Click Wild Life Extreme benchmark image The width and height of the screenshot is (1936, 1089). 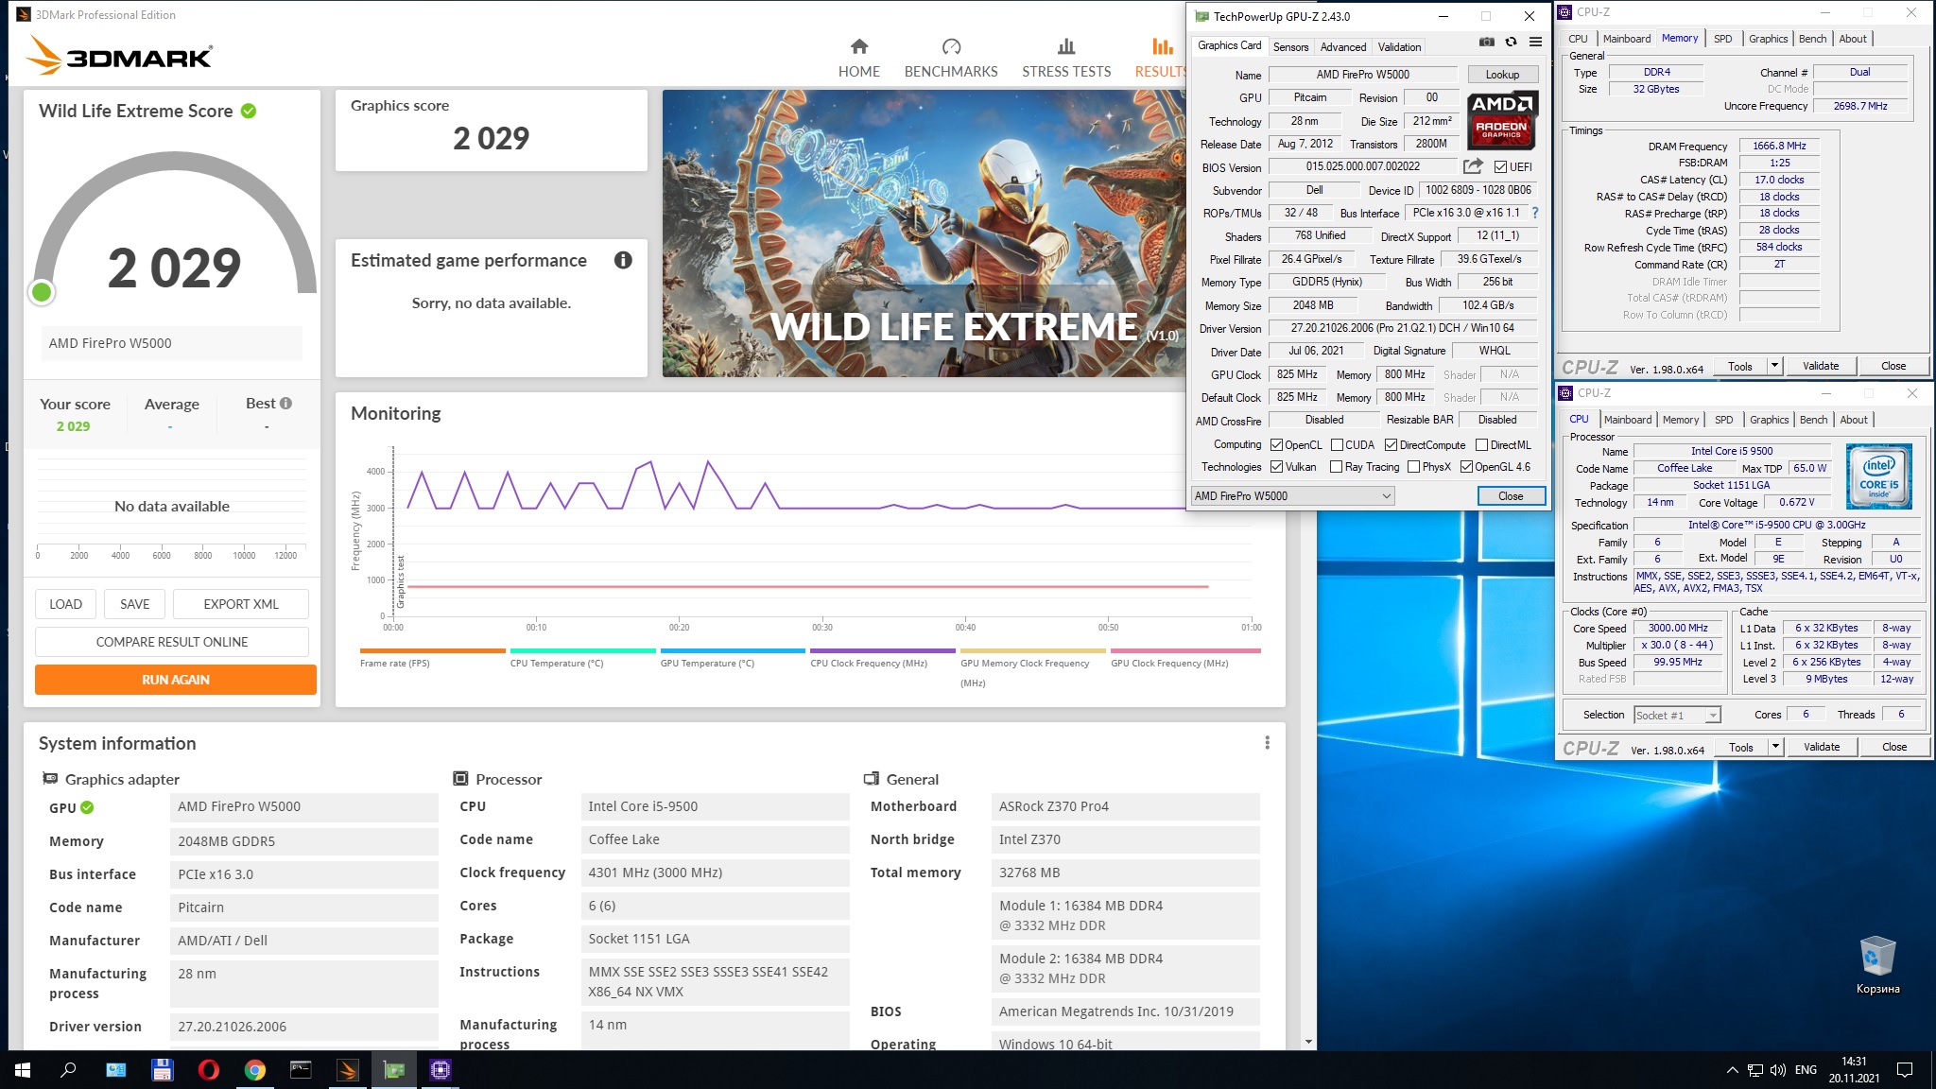click(924, 233)
